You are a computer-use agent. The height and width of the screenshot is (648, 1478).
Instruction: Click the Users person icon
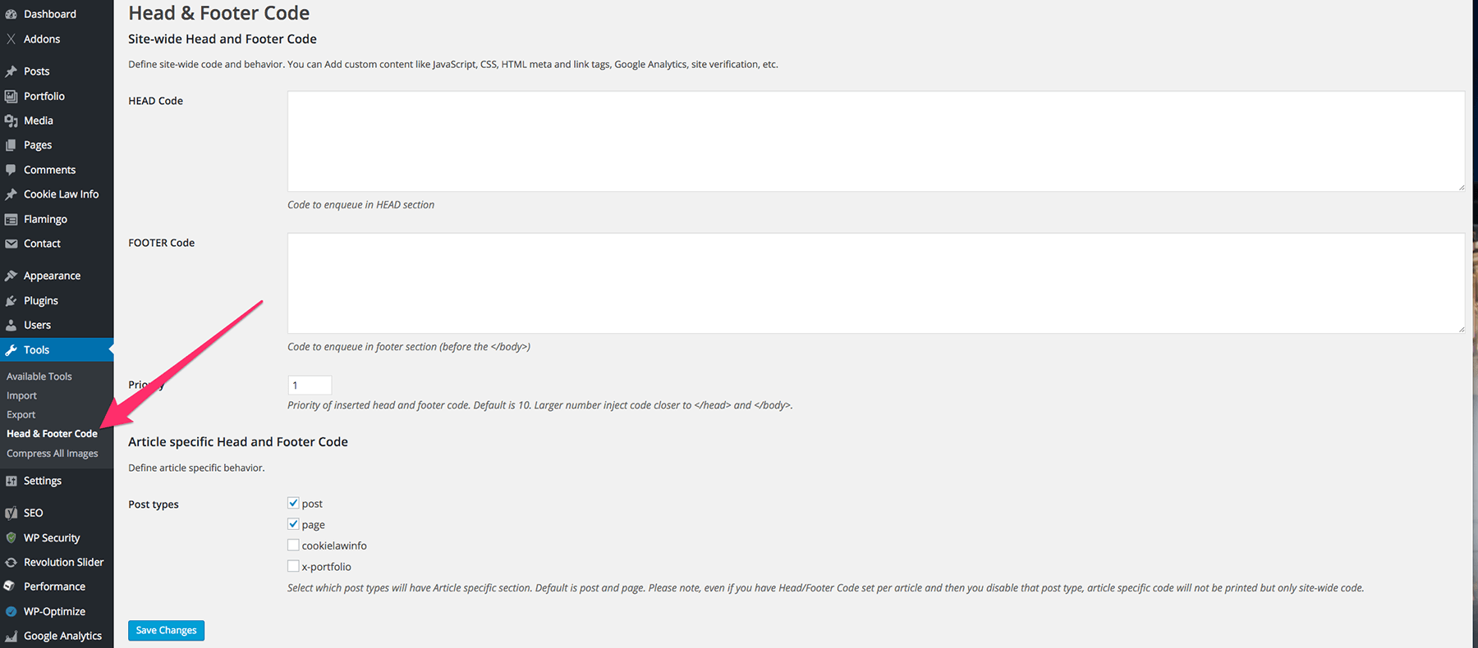coord(11,326)
